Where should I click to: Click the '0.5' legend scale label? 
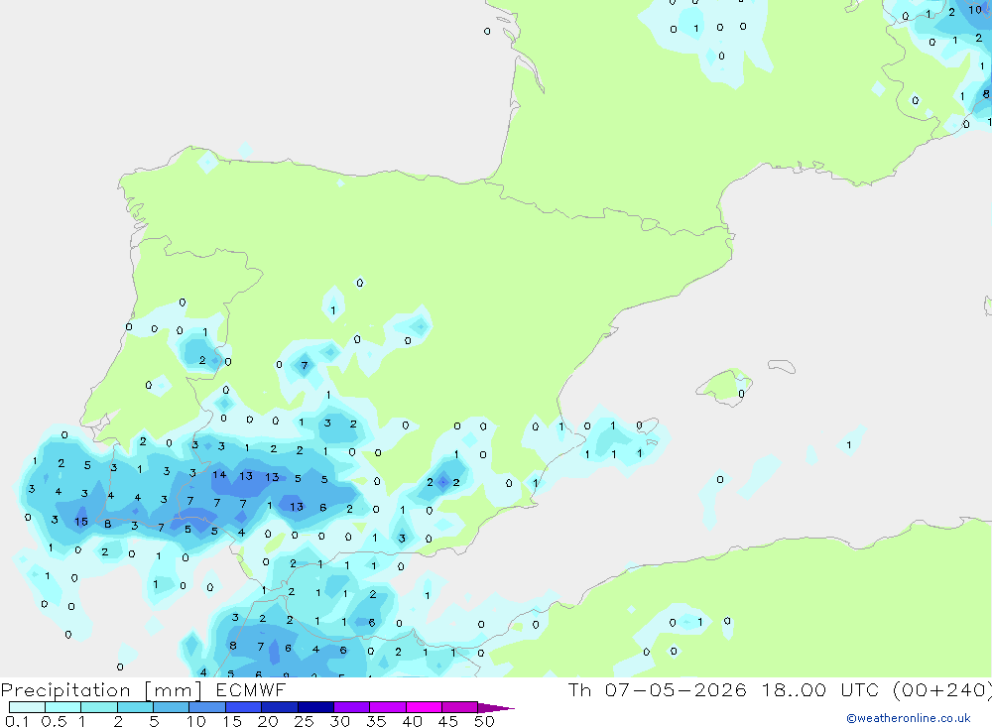coord(54,721)
